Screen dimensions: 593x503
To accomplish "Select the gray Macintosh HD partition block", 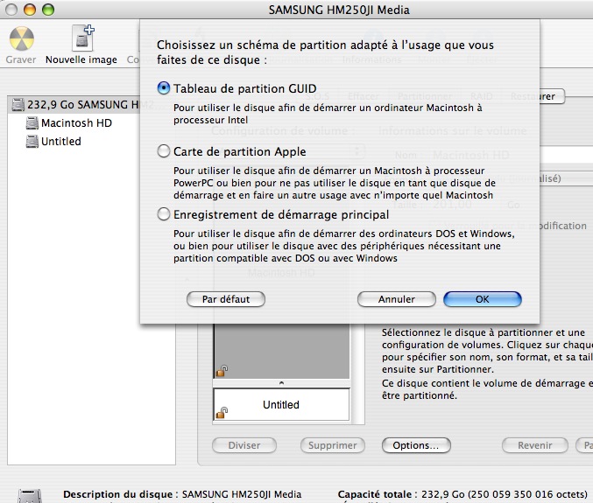I will click(x=281, y=351).
